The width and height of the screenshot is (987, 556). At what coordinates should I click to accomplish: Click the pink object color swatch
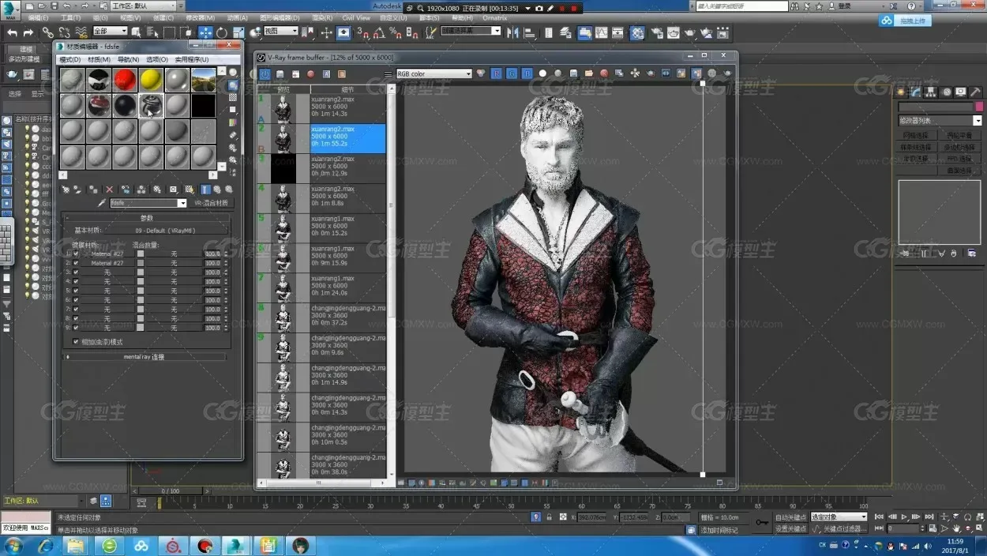pyautogui.click(x=979, y=107)
